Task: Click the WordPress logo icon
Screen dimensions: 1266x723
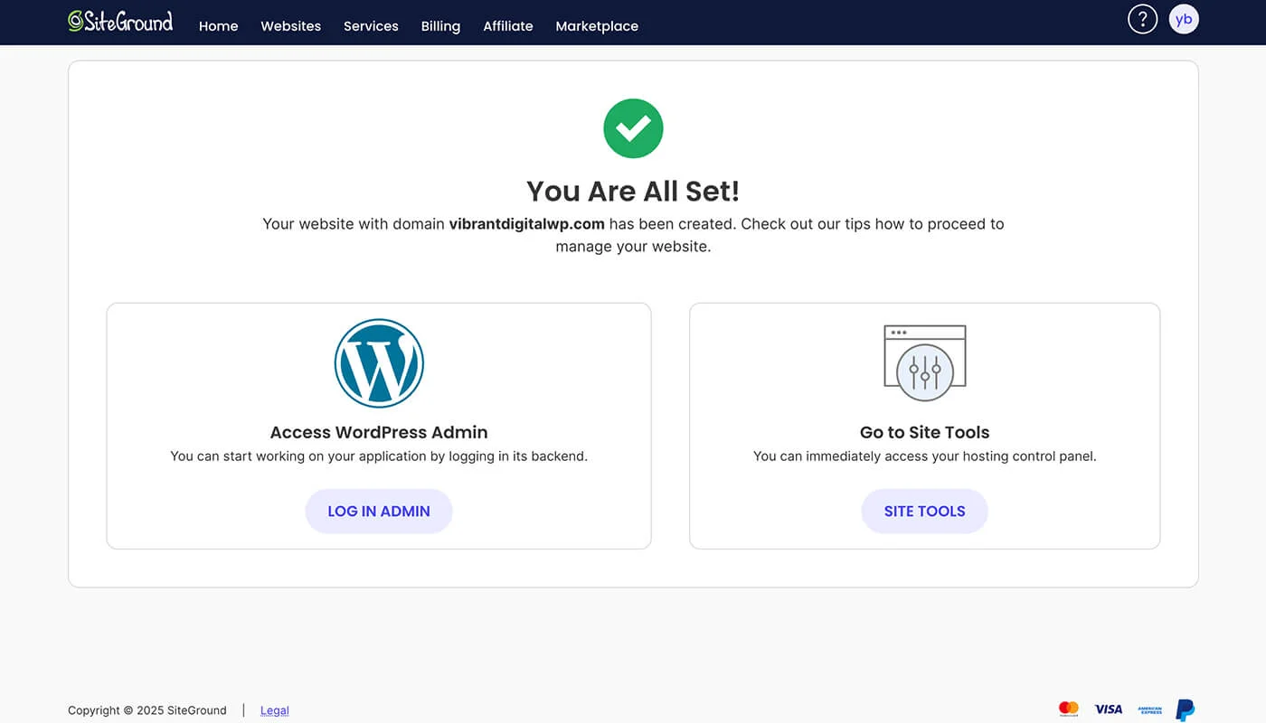Action: pos(379,362)
